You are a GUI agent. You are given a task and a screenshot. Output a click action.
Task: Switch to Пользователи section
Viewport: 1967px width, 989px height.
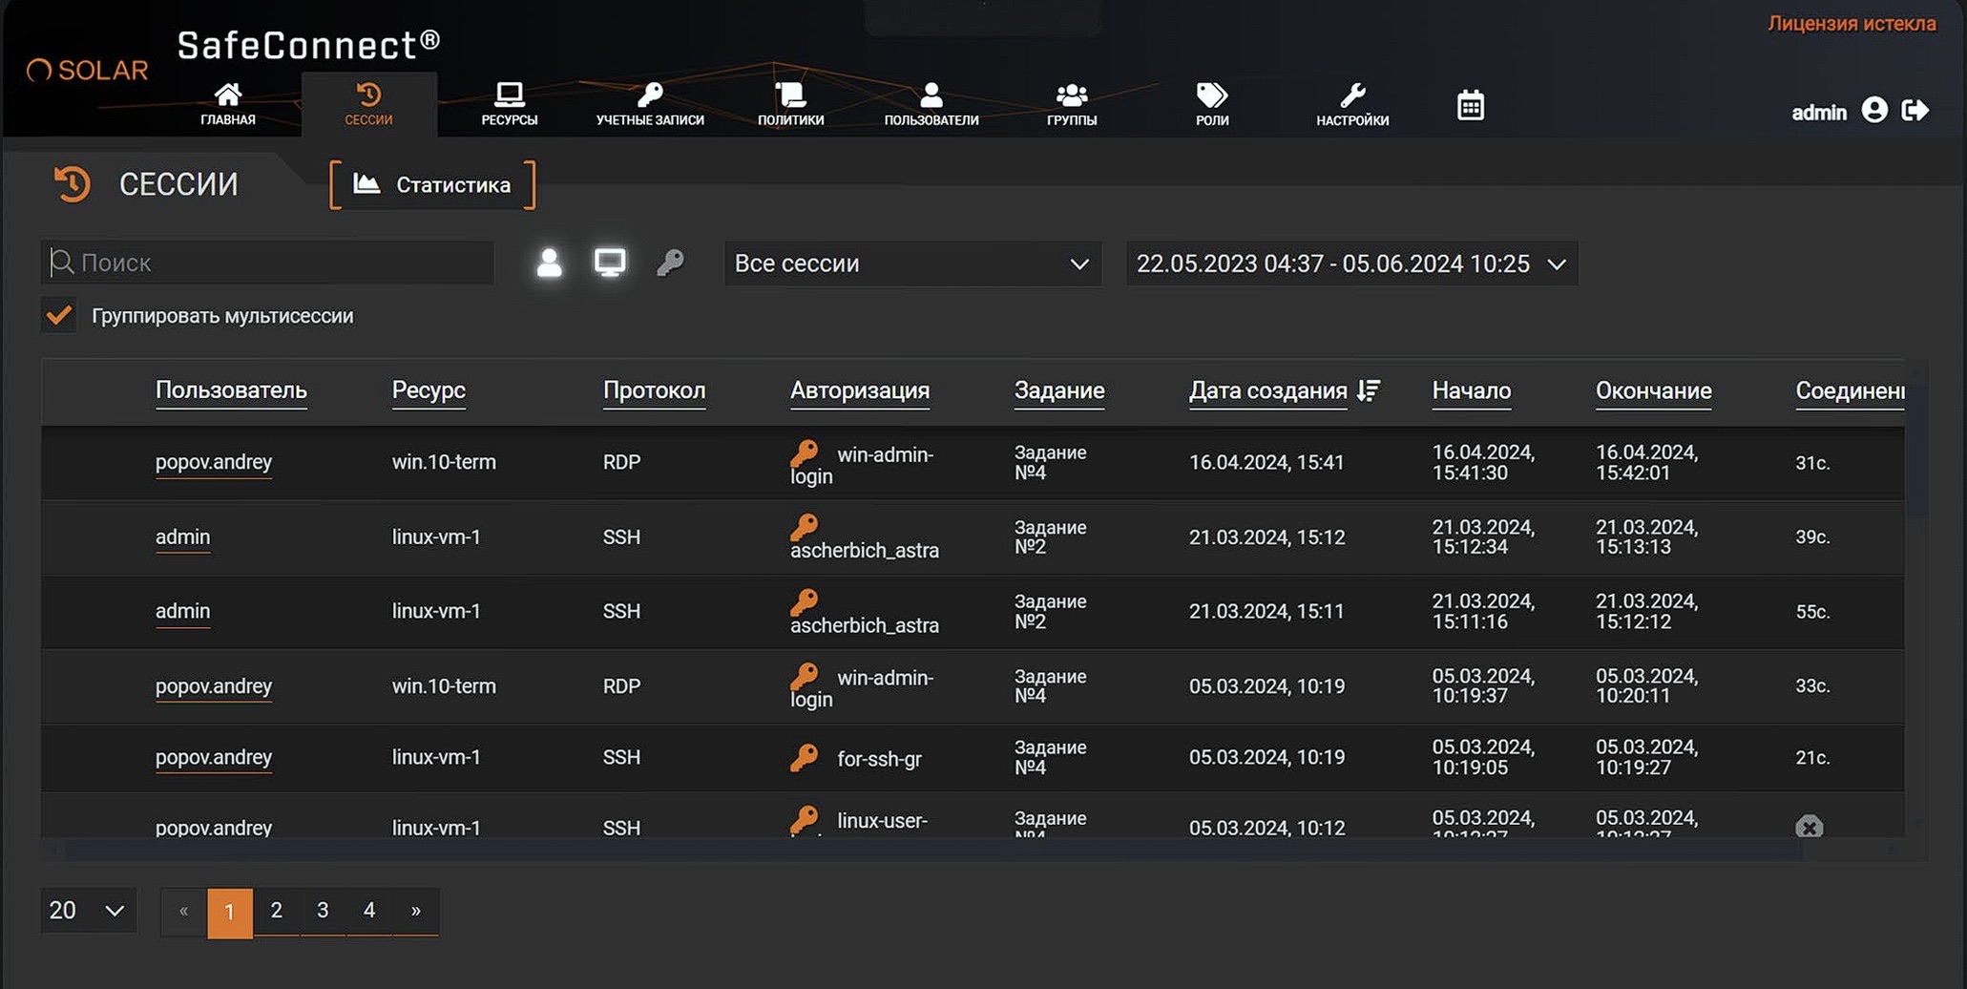[x=931, y=104]
